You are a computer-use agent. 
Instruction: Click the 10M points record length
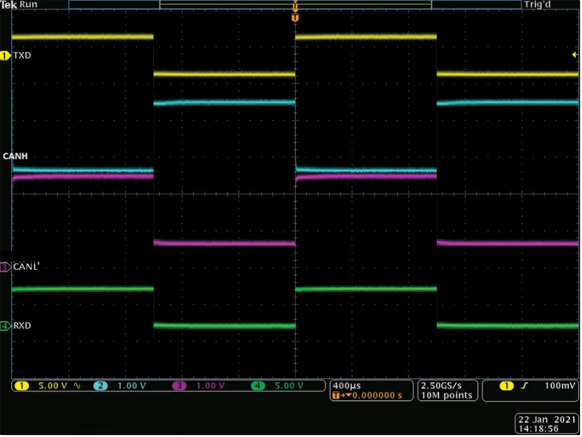click(447, 395)
